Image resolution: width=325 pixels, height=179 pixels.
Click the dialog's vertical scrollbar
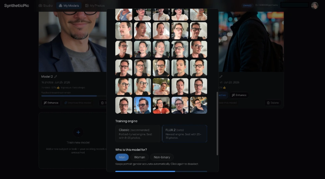[x=217, y=124]
